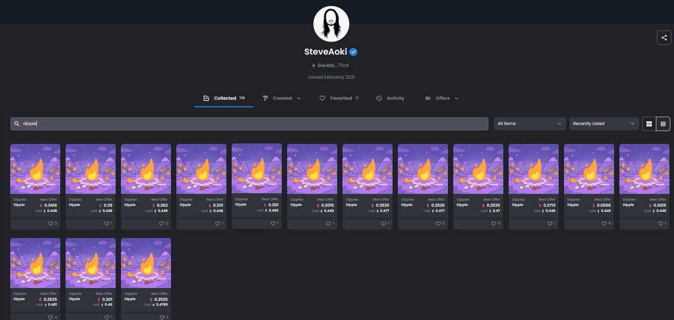Click the SteveAoki profile name
Screen dimensions: 674x320
tap(326, 52)
